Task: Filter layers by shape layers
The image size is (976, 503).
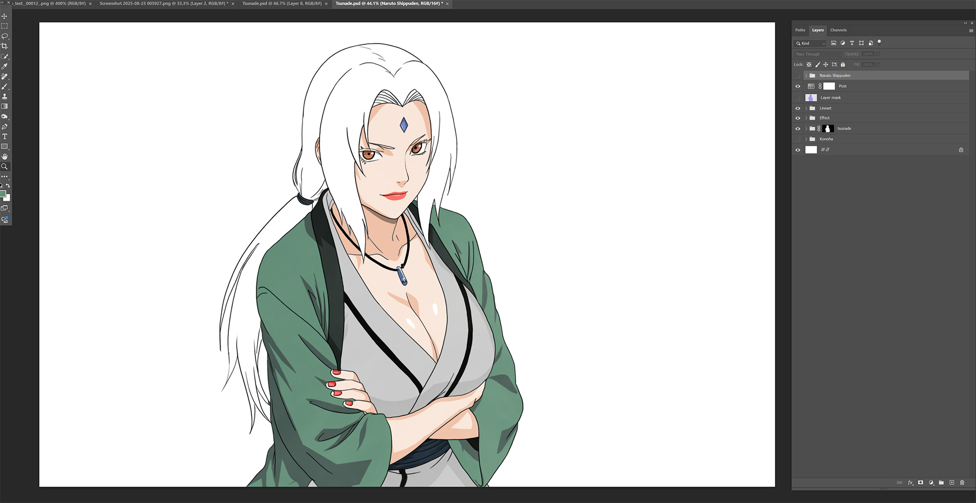Action: pos(861,43)
